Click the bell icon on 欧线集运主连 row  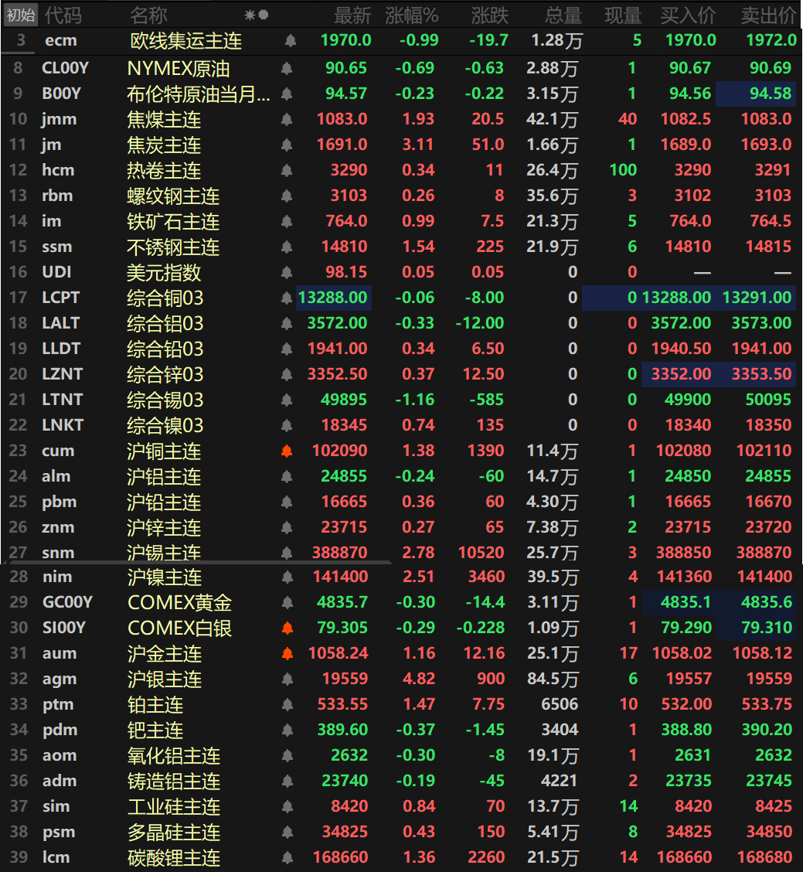(290, 41)
